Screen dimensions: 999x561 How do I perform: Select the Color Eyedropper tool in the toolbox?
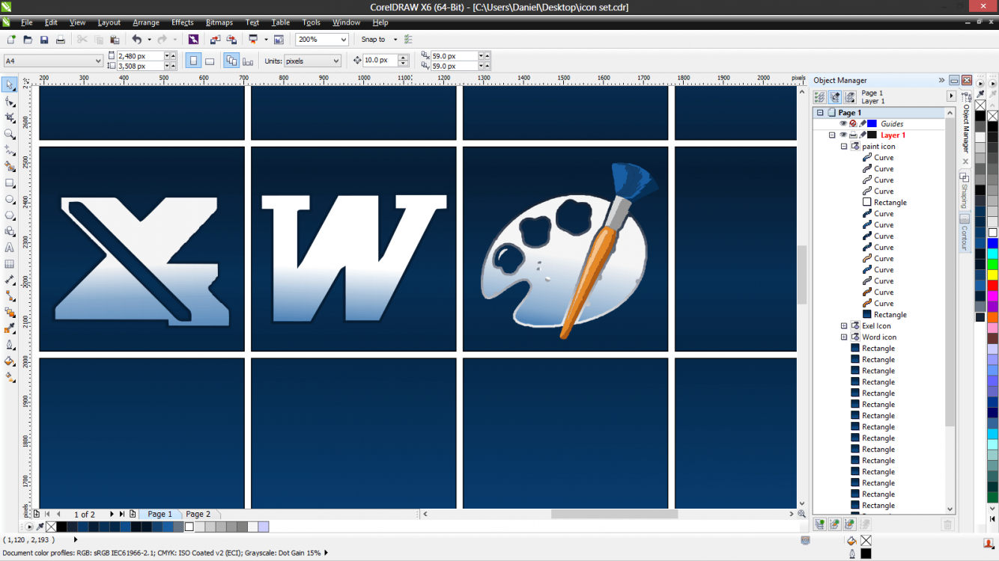tap(10, 328)
